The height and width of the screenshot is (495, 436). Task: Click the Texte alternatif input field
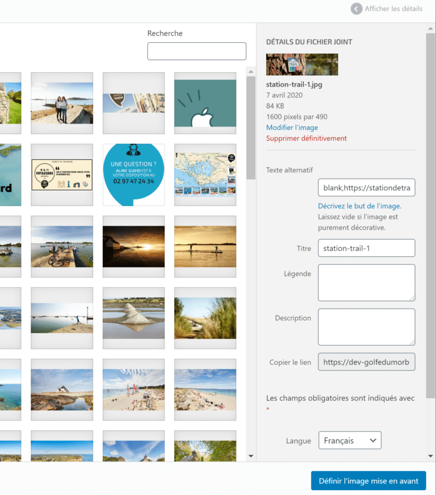(x=366, y=188)
